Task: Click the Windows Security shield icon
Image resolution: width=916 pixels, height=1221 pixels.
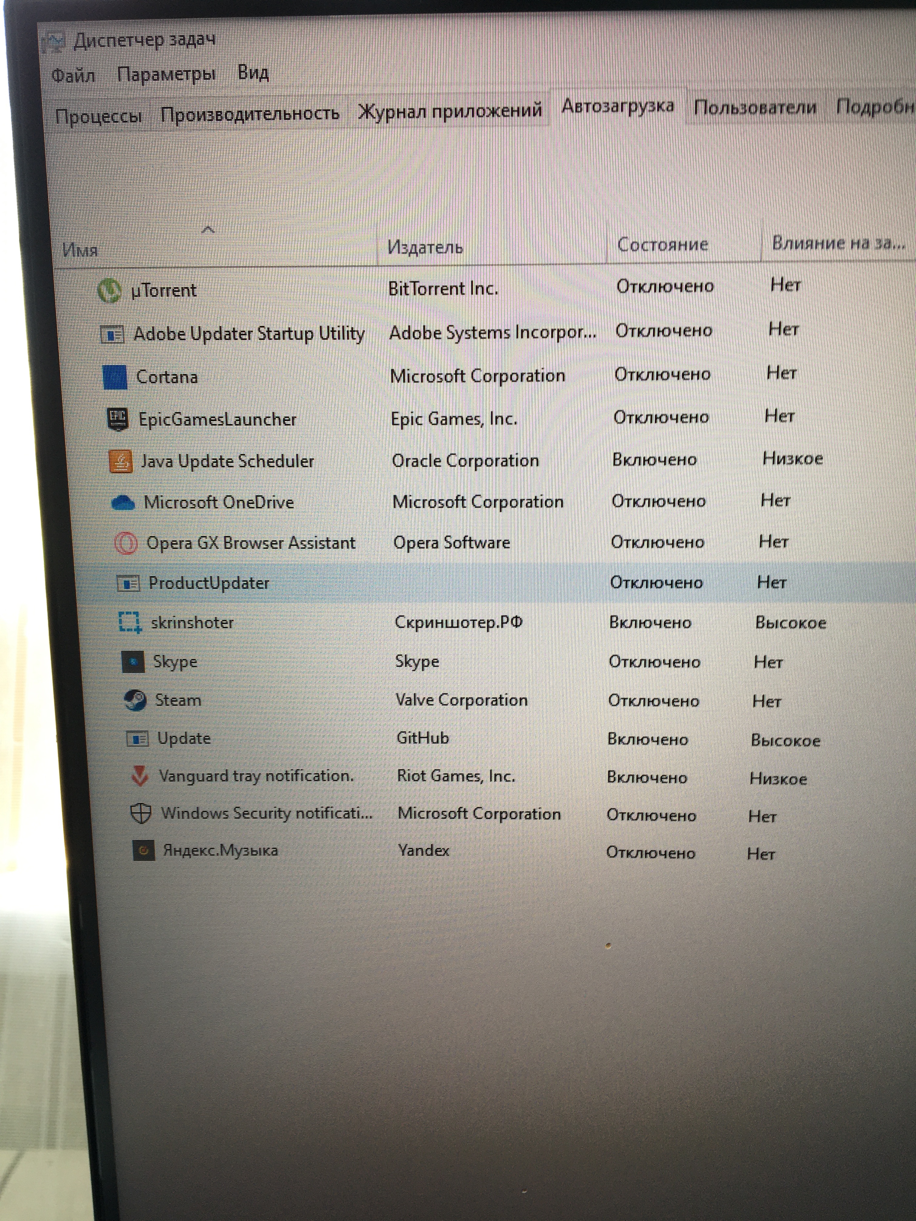Action: [140, 814]
